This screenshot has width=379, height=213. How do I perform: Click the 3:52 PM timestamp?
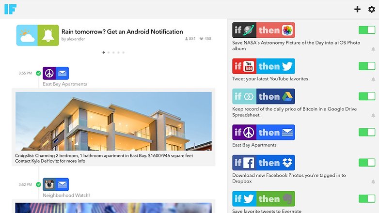pos(25,184)
